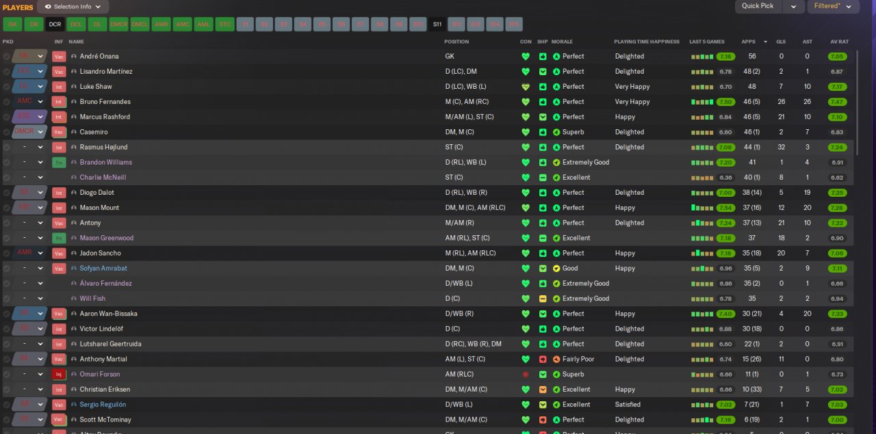Toggle selection check for Will Fish
This screenshot has height=434, width=876.
tap(7, 299)
